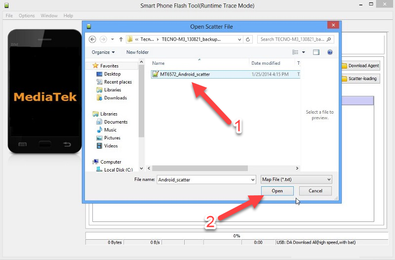Click the search magnifier icon
The image size is (395, 260).
click(329, 40)
